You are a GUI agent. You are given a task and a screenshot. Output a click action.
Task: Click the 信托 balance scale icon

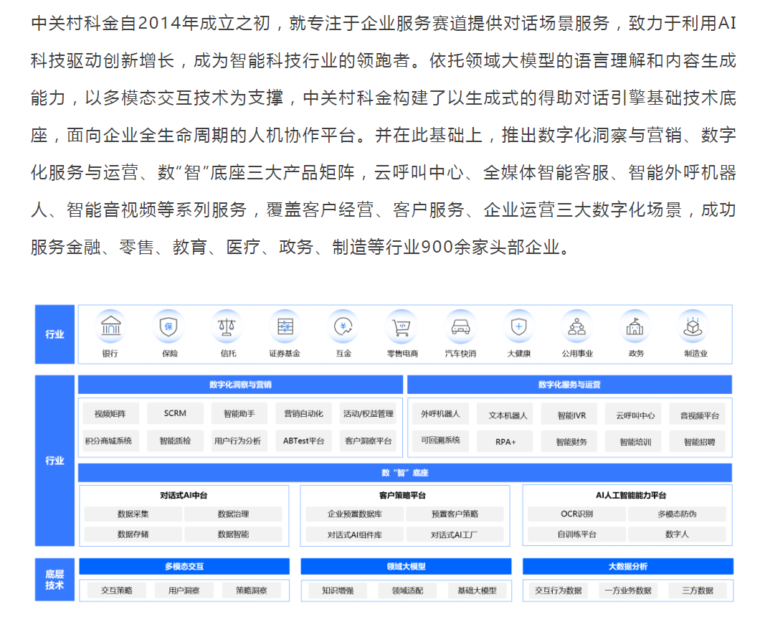[229, 327]
